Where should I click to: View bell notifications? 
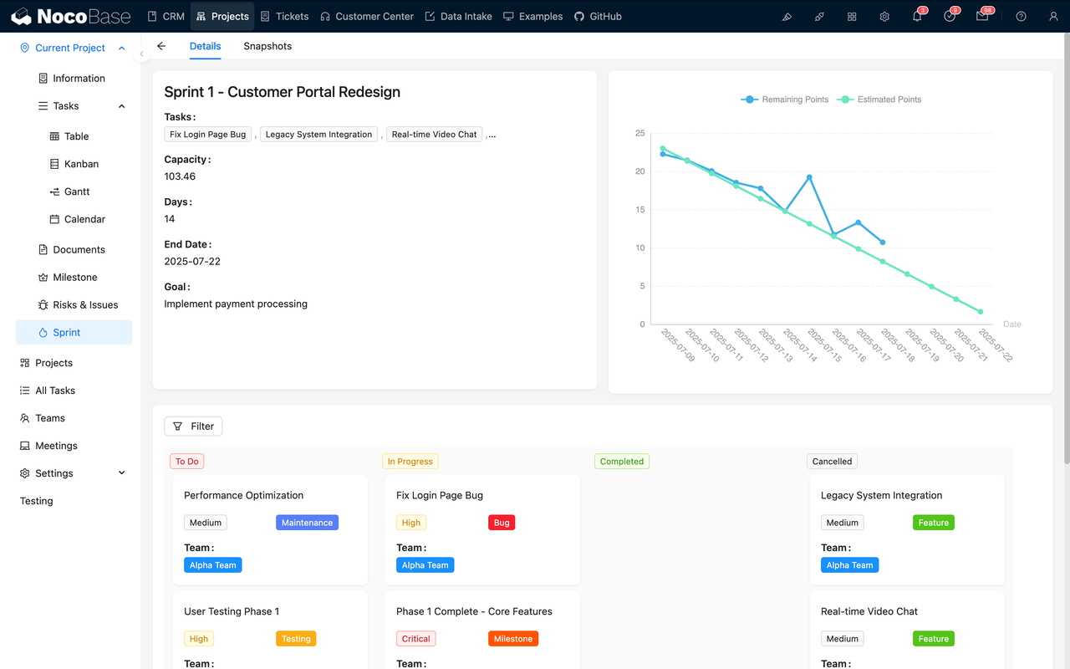(x=917, y=16)
